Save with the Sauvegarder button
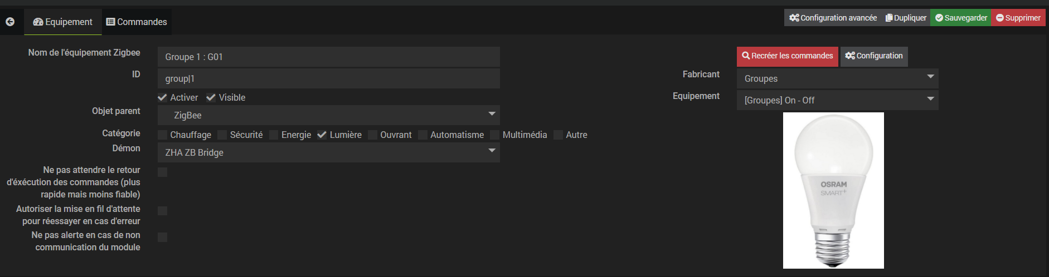 tap(961, 18)
